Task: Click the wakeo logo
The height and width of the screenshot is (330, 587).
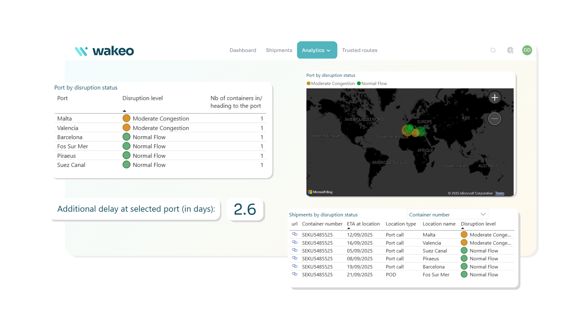Action: pos(104,51)
